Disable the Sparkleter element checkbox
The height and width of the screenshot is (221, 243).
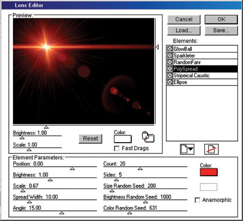169,55
